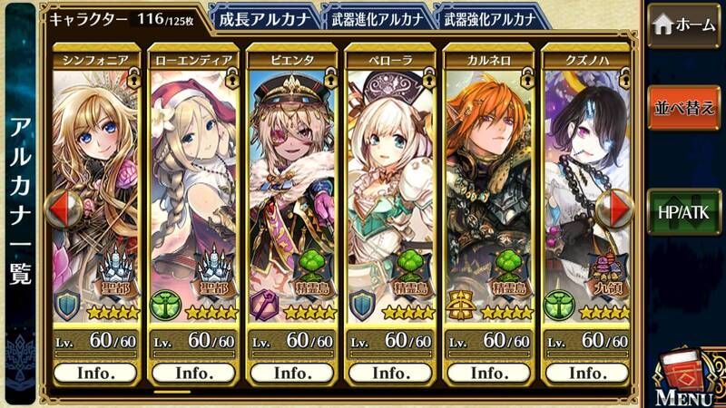
Task: Select the クズノハ character portrait
Action: (586, 194)
